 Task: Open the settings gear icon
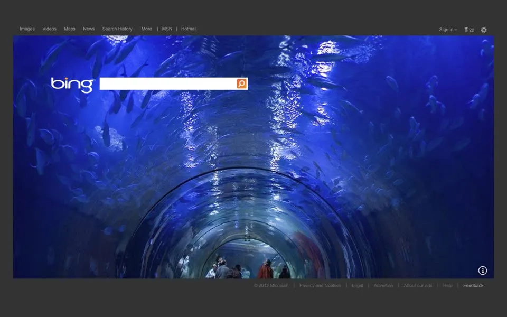tap(483, 30)
